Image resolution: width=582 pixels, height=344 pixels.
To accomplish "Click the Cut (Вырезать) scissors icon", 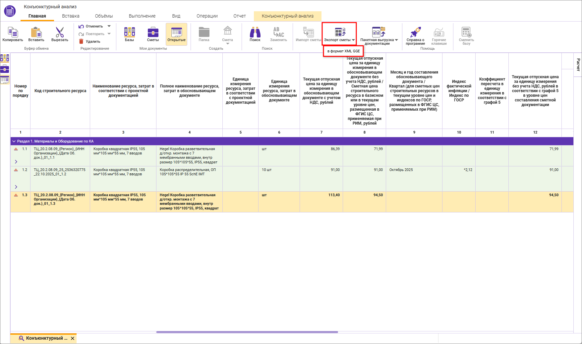I will coord(60,32).
